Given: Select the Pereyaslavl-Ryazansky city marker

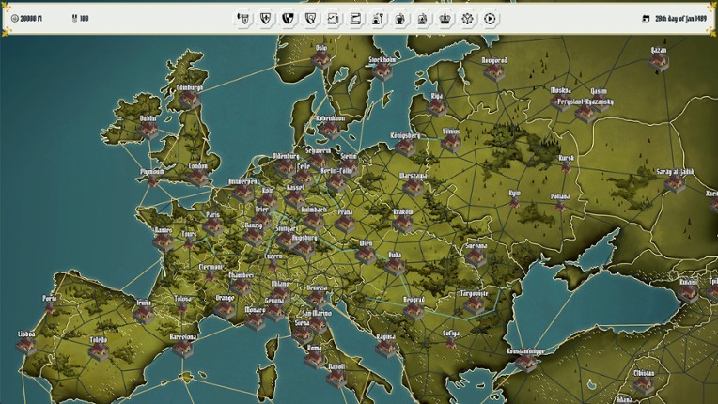Looking at the screenshot, I should 585,113.
